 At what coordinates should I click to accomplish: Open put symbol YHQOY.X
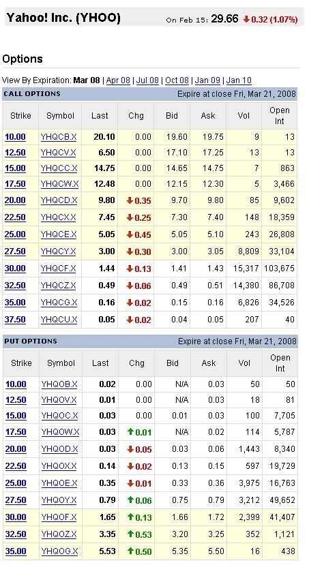(59, 500)
